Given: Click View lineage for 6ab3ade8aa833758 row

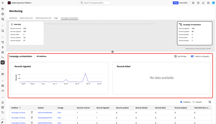Looking at the screenshot, I should (x=59, y=118).
